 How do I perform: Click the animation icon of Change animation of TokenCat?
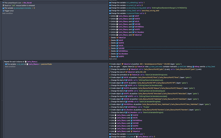click(x=110, y=74)
